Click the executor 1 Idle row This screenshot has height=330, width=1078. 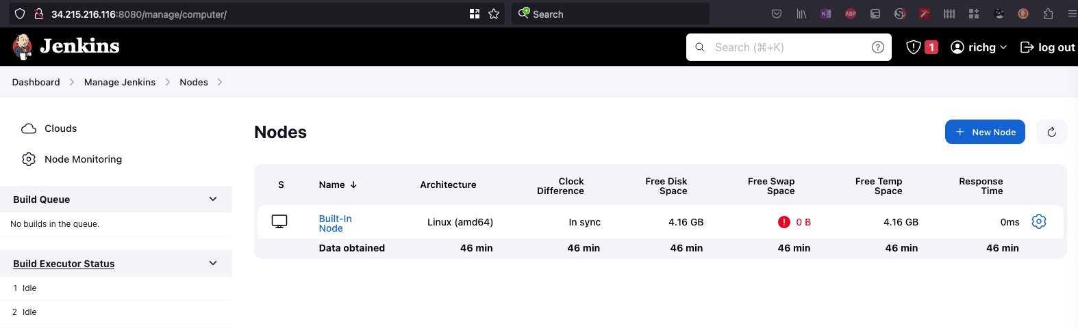point(116,288)
